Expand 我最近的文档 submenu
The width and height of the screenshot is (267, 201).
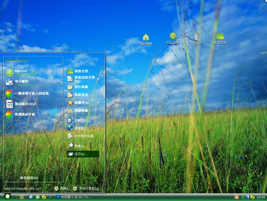(x=84, y=79)
